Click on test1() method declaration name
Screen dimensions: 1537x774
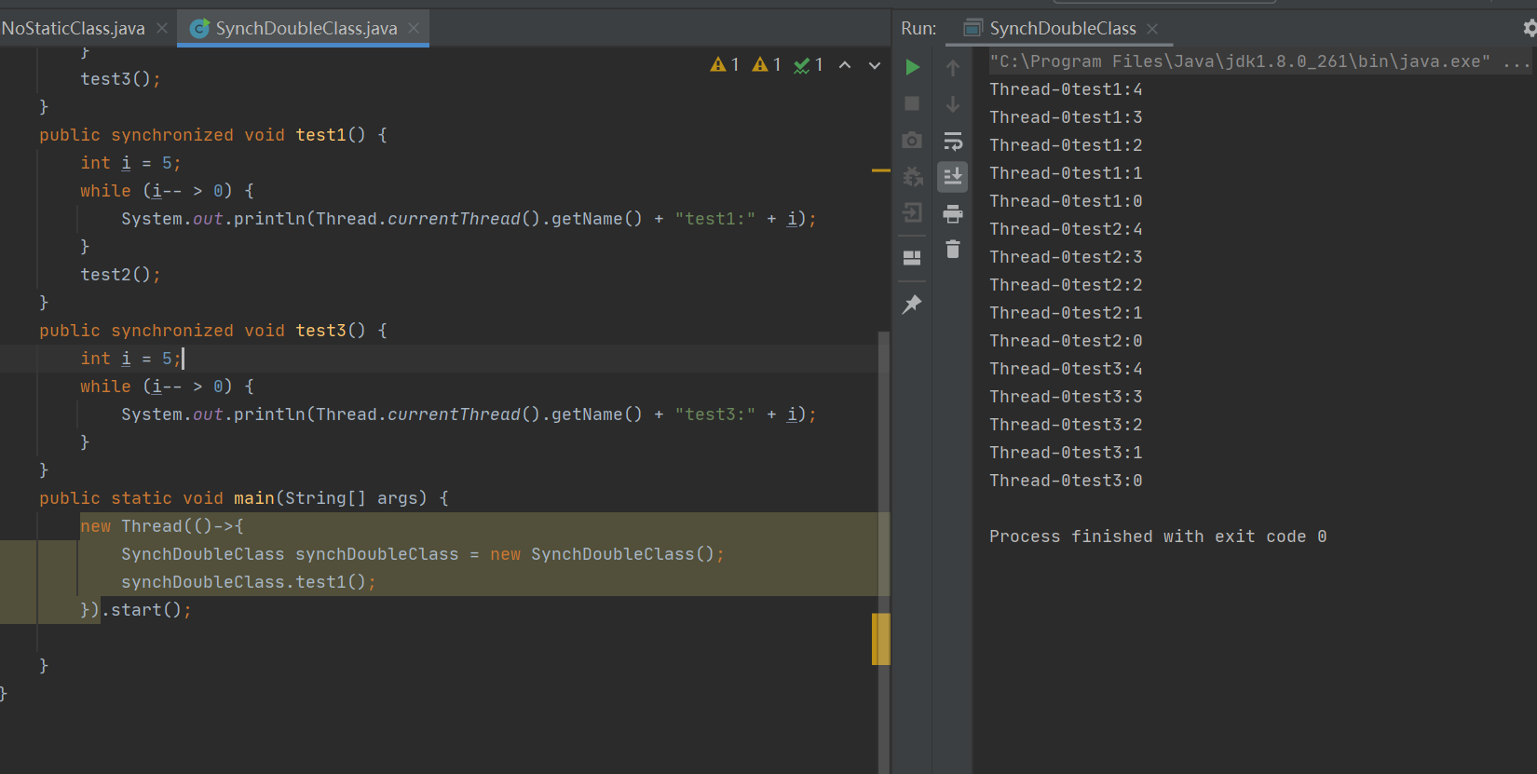320,135
